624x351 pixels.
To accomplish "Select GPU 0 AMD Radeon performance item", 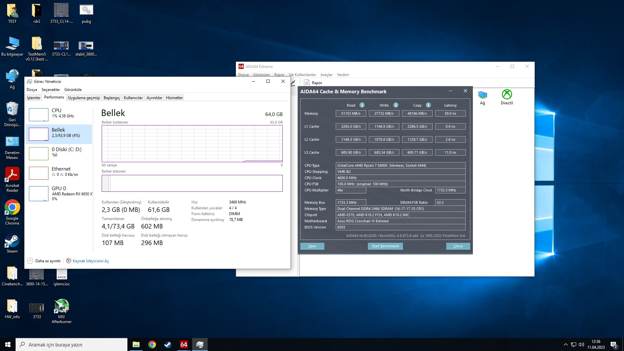I will (59, 193).
